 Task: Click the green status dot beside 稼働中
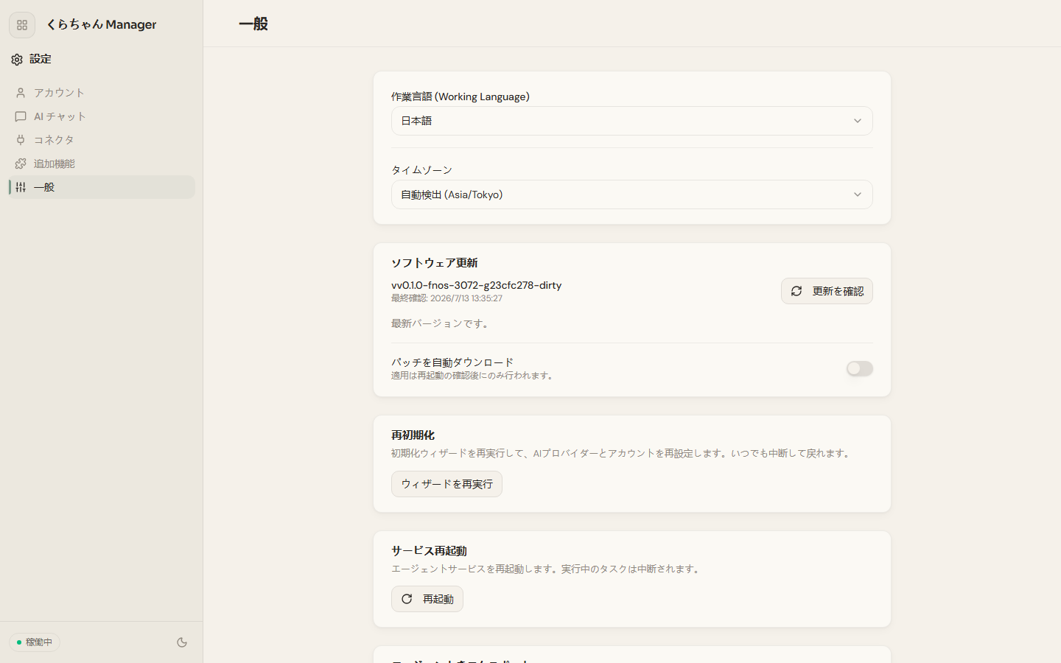[19, 642]
